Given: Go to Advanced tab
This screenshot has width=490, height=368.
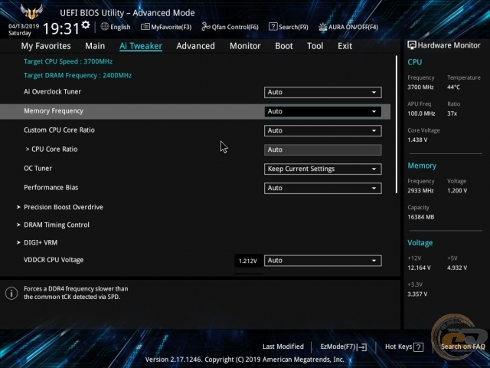Looking at the screenshot, I should click(x=196, y=46).
